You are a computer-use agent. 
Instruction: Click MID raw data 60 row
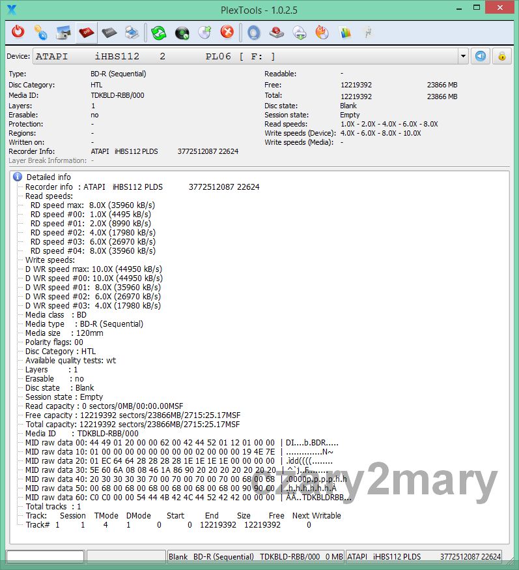coord(188,498)
